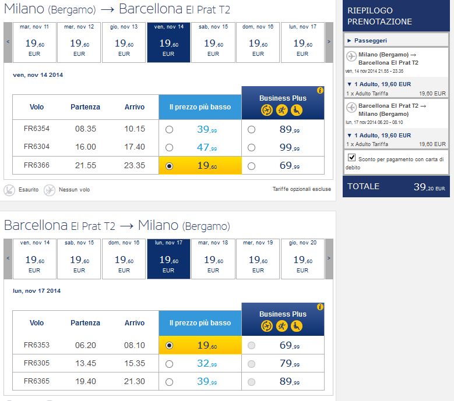
Task: Click the info icon on return Business Plus header
Action: [x=320, y=307]
